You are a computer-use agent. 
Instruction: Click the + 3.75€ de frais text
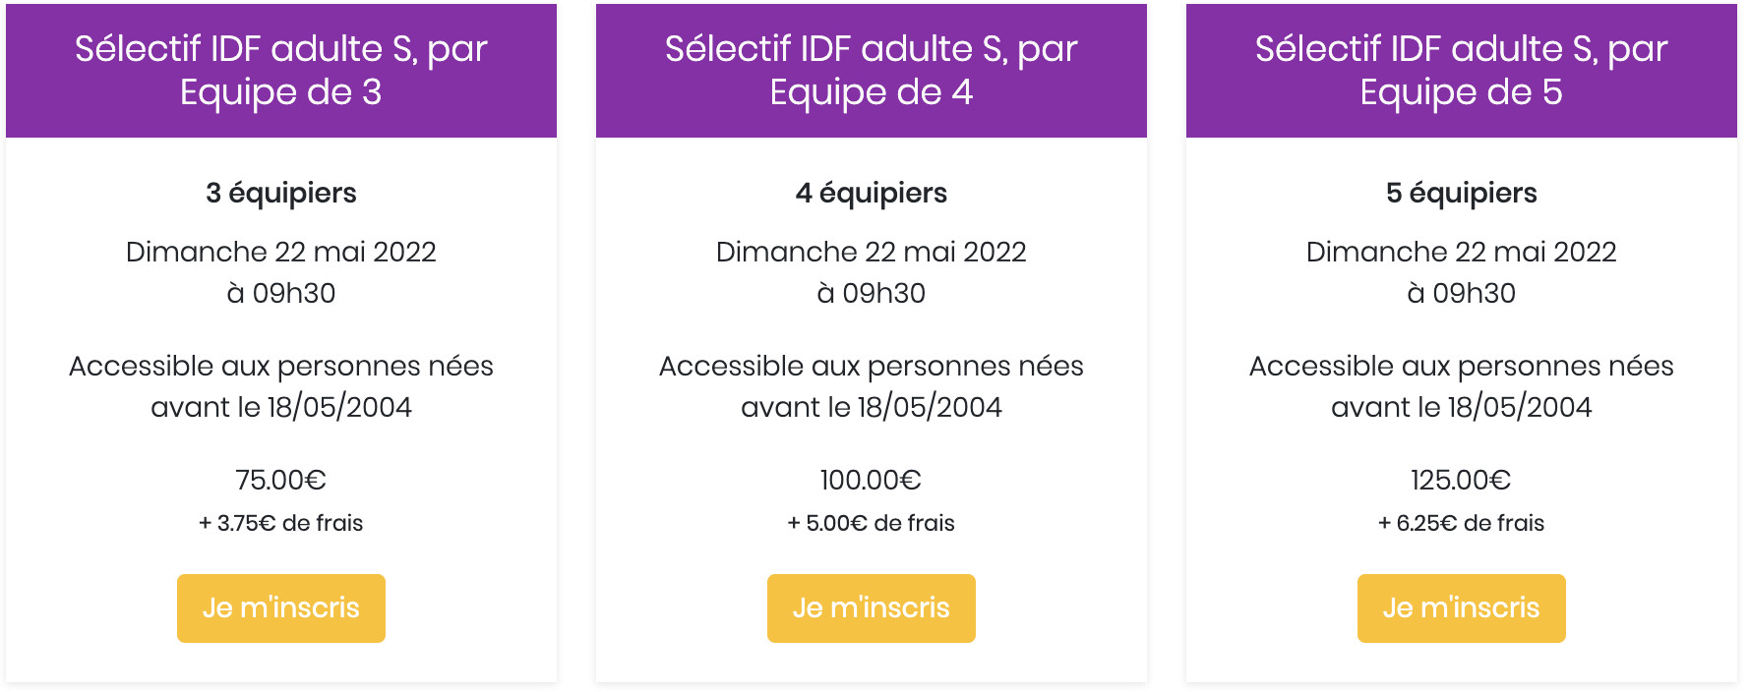click(x=280, y=523)
